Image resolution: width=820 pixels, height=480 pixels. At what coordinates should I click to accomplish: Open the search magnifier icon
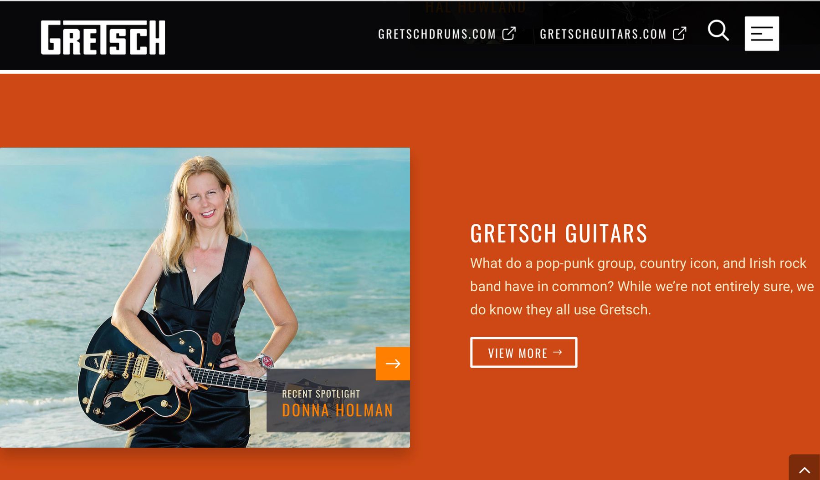[x=718, y=30]
